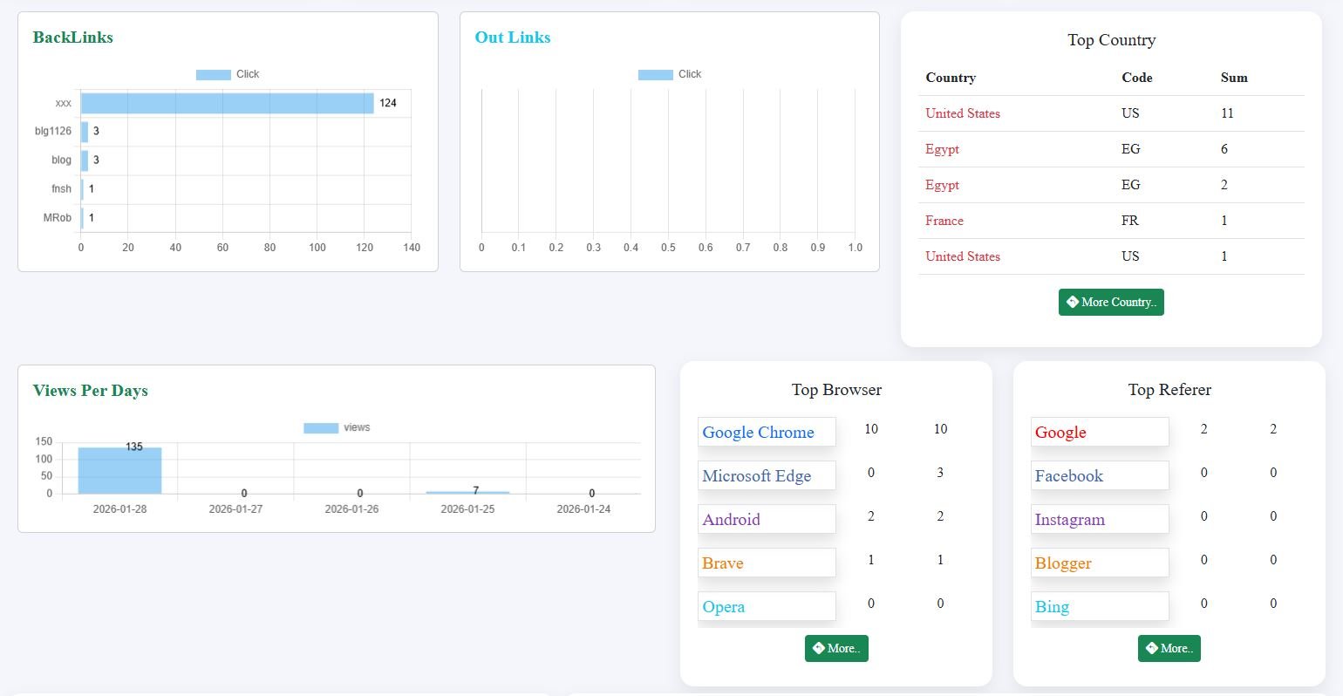The height and width of the screenshot is (696, 1343).
Task: Click the Code column header
Action: (1137, 78)
